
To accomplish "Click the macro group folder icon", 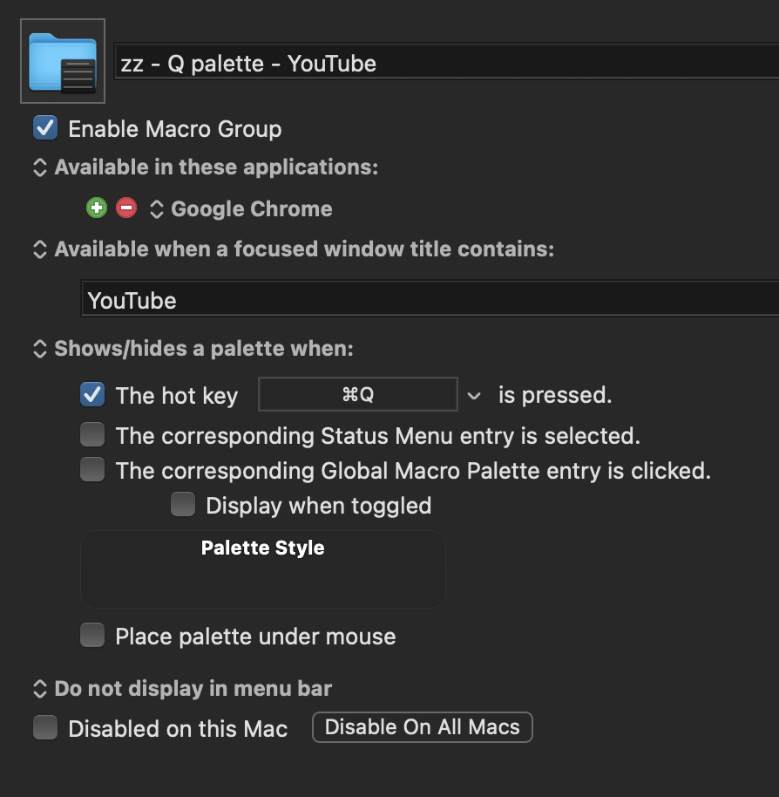I will (62, 61).
